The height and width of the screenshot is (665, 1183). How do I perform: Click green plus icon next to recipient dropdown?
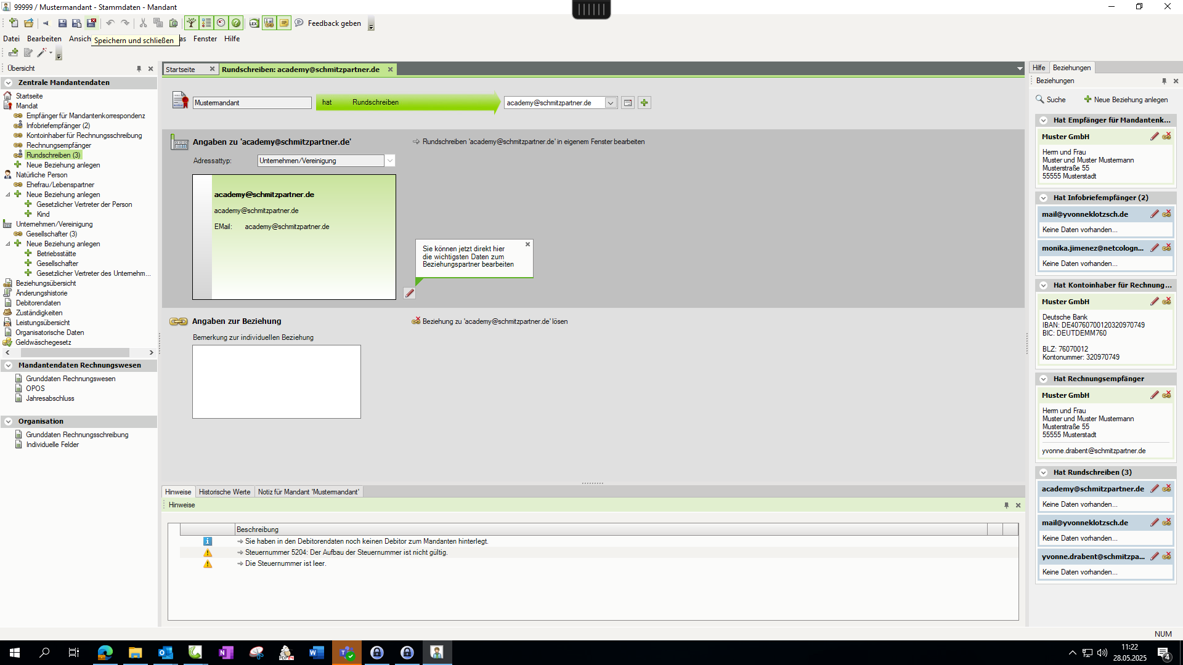pyautogui.click(x=644, y=103)
